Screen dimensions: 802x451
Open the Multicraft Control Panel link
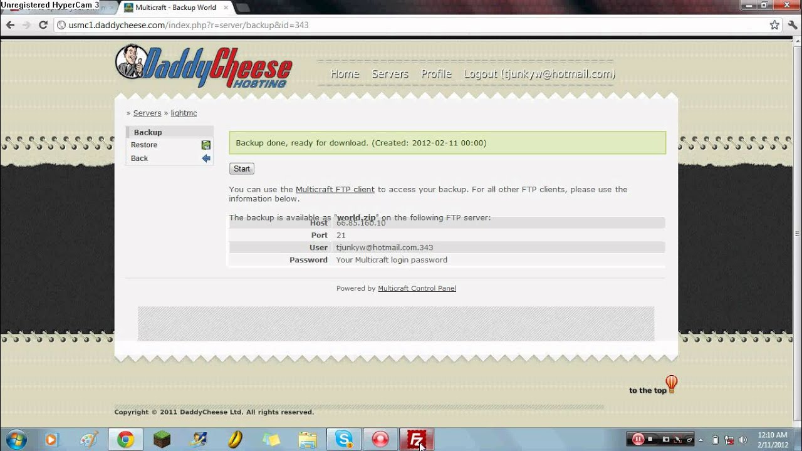pos(417,289)
